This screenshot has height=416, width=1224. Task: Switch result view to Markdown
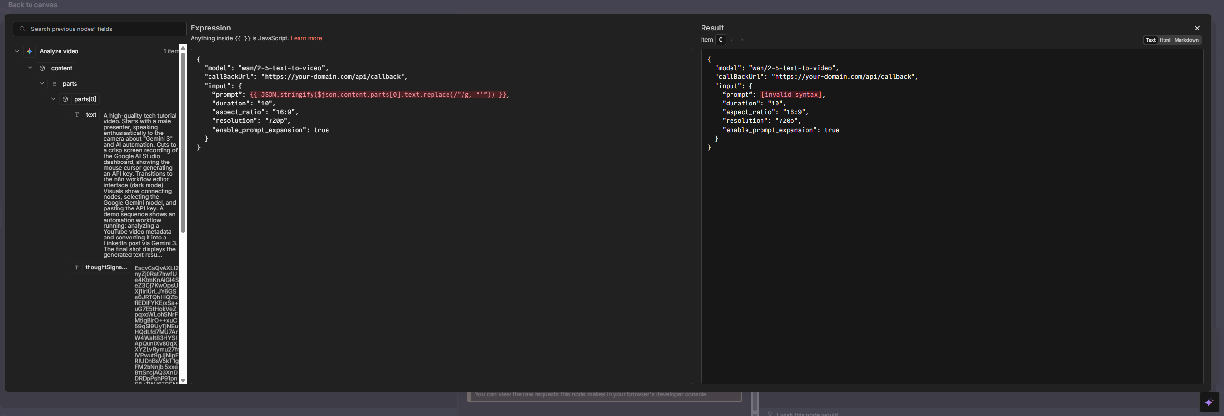click(1186, 40)
